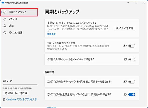Click the version info circle icon
Viewport: 148px width, 108px height.
(x=5, y=33)
